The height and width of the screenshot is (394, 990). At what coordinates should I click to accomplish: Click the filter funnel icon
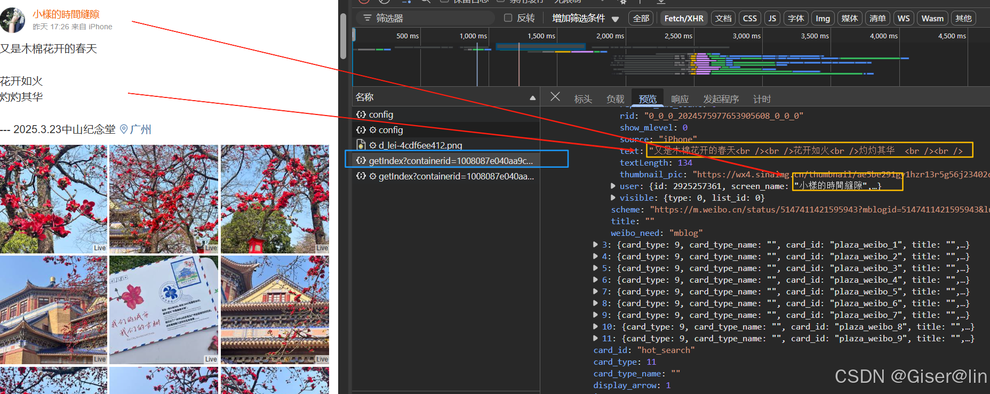[367, 18]
